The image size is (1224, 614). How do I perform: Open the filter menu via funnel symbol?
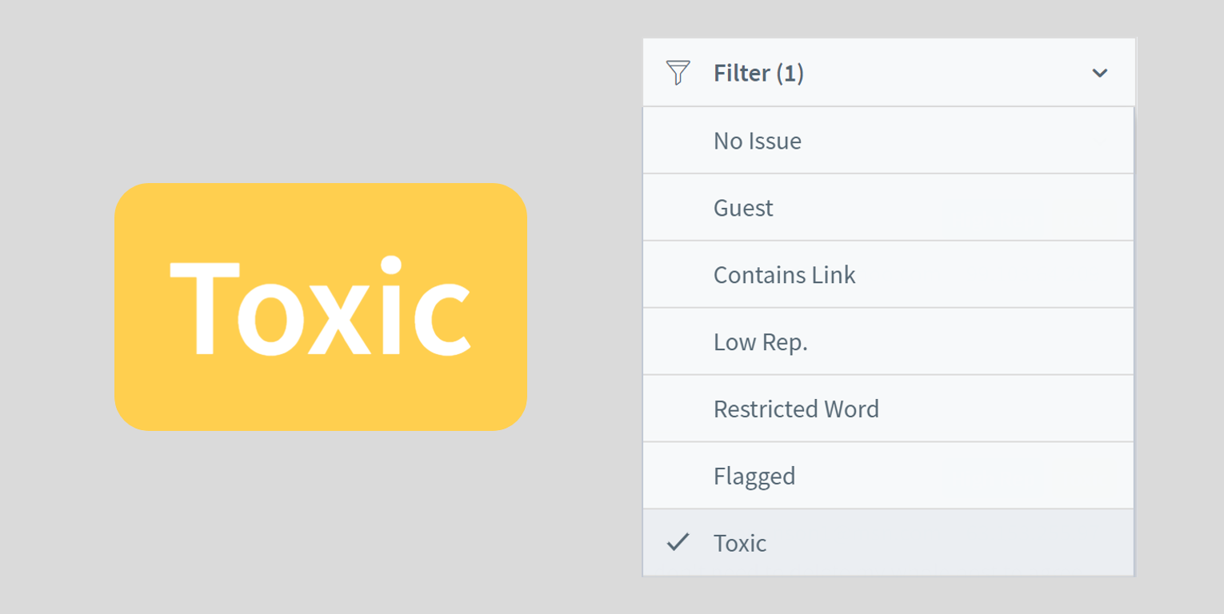(676, 72)
